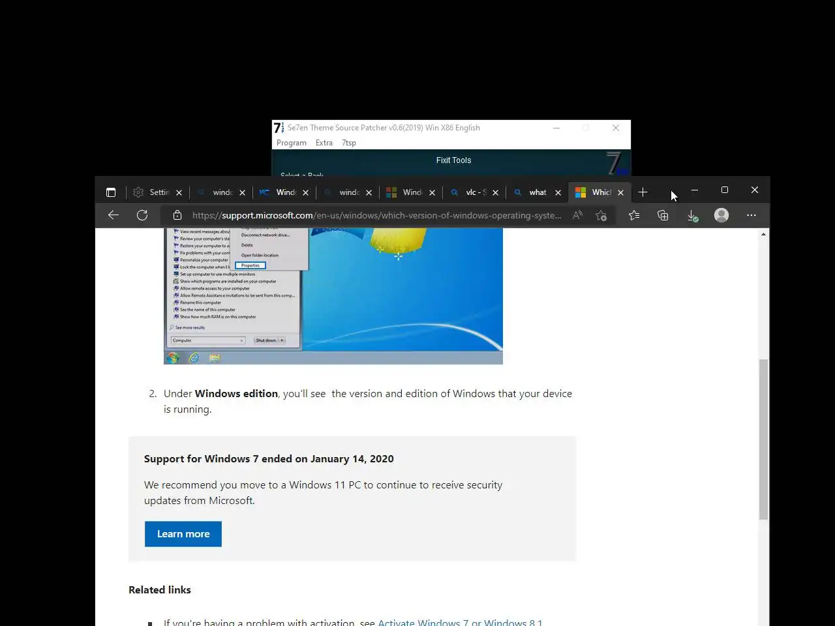Click the Se7en Theme Patcher app icon
The height and width of the screenshot is (626, 835).
[279, 128]
